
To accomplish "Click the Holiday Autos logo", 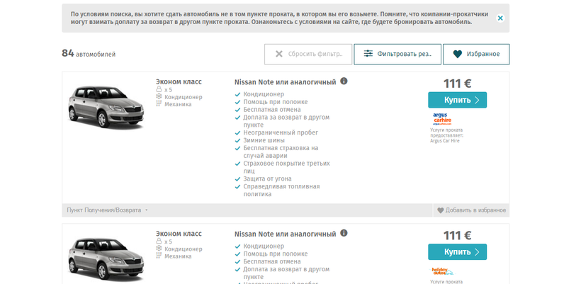I will tap(442, 271).
